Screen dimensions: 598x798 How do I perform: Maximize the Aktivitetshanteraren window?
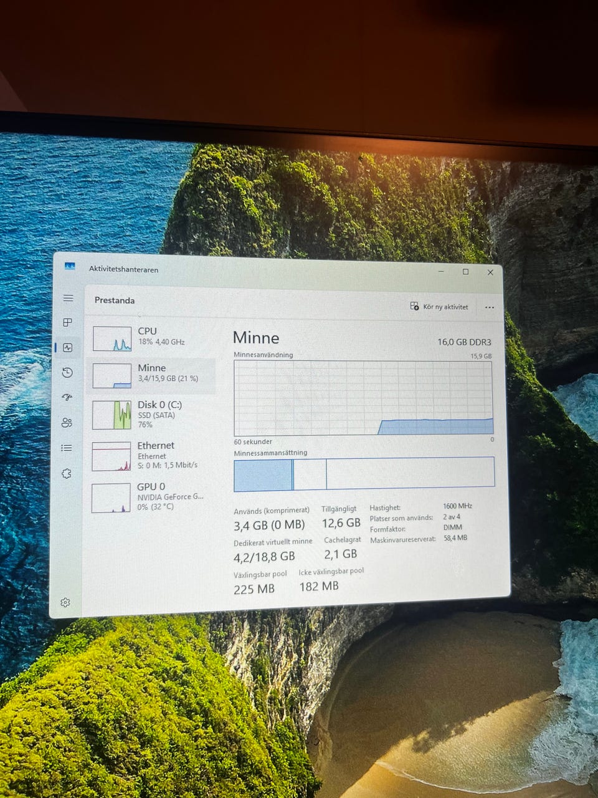pos(465,272)
